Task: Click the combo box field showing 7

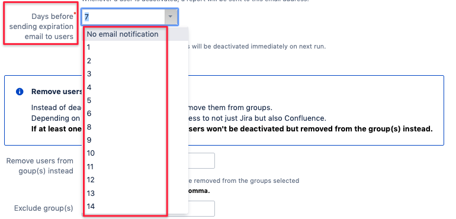Action: 130,17
